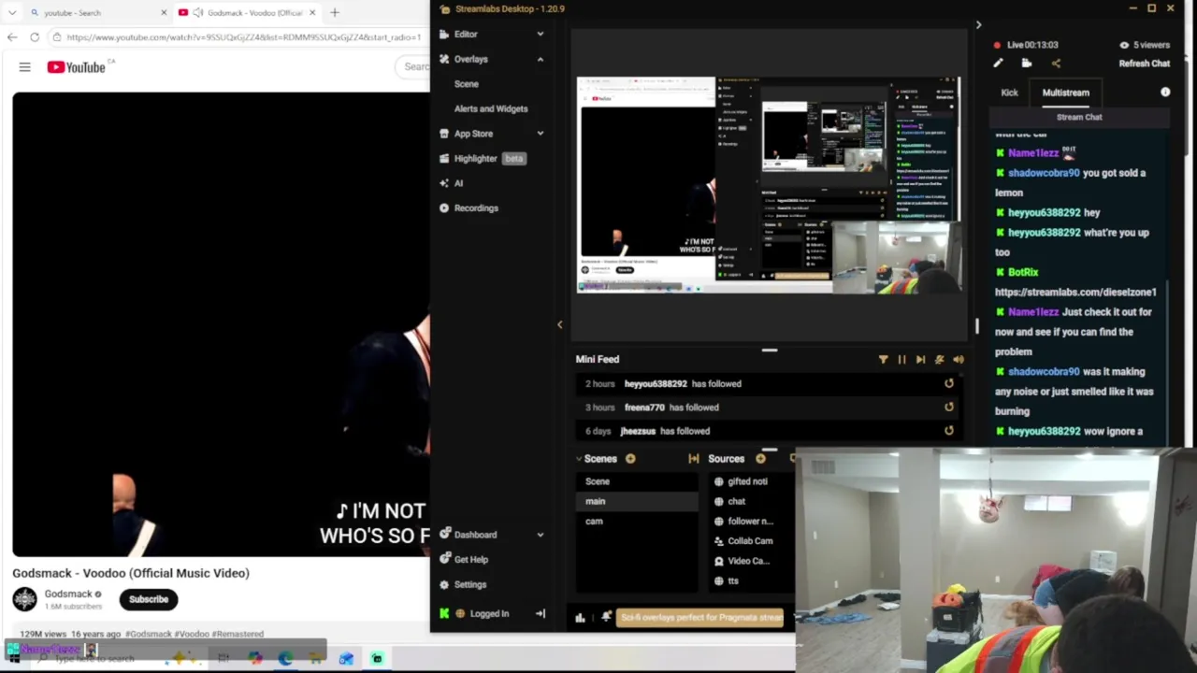Viewport: 1197px width, 673px height.
Task: Skip the current alert in Mini Feed
Action: point(920,359)
